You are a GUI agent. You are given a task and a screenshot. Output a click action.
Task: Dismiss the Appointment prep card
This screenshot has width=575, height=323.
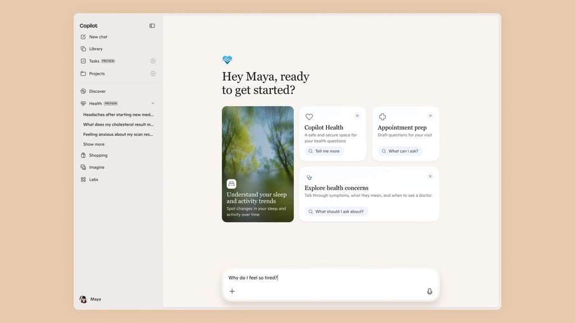(431, 116)
